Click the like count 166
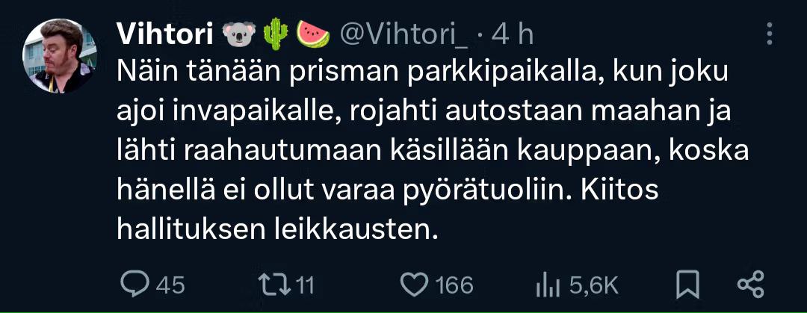This screenshot has height=313, width=807. click(454, 285)
